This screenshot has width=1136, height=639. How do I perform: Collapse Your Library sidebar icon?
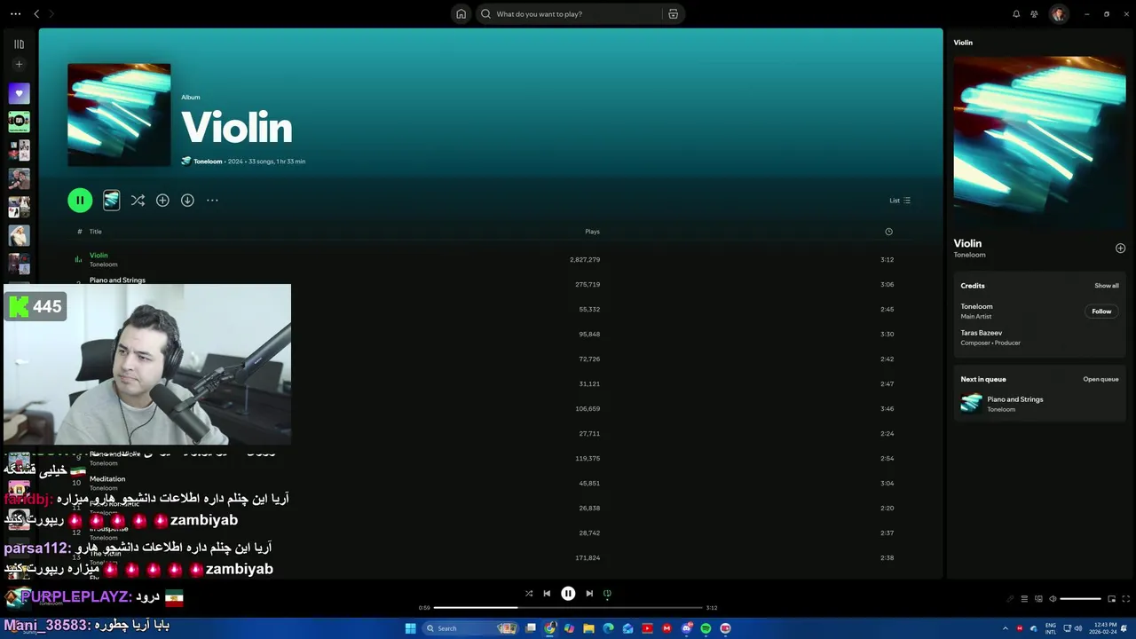click(x=19, y=43)
